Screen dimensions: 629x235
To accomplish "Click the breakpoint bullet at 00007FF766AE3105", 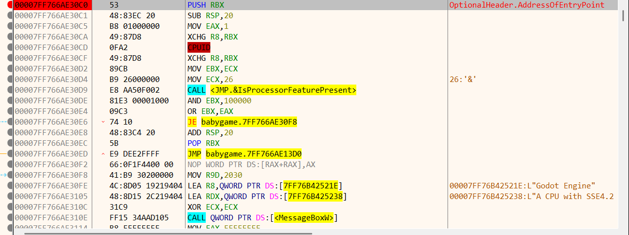I will click(11, 197).
